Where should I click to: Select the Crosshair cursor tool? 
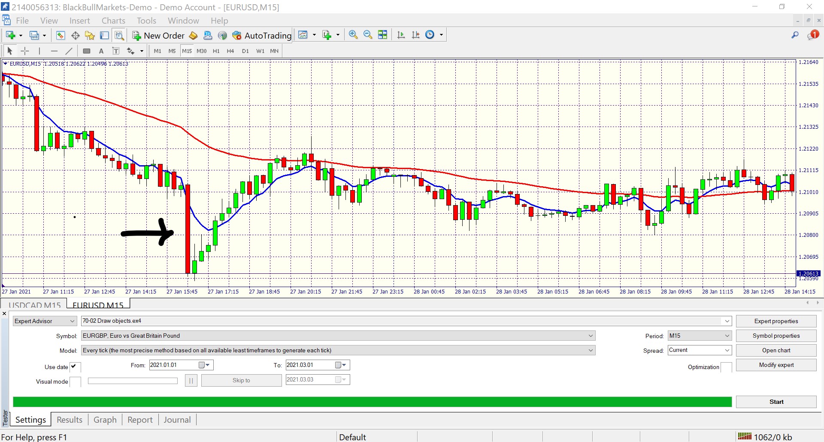click(x=25, y=51)
